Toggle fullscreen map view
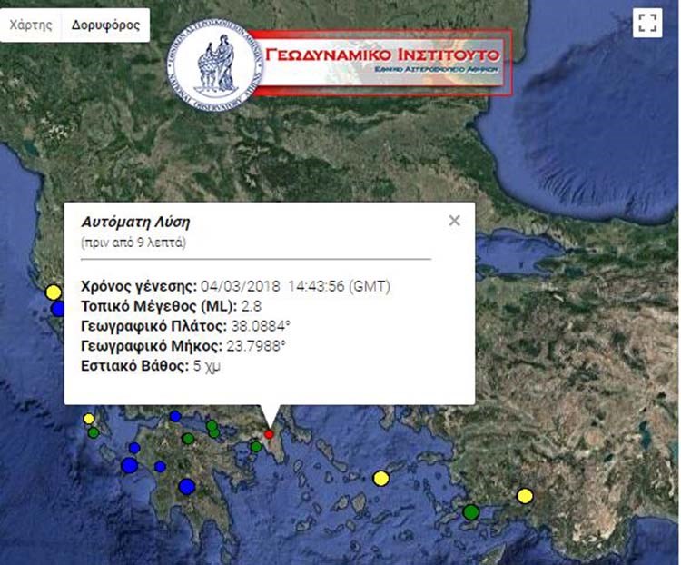681x565 pixels. (646, 24)
